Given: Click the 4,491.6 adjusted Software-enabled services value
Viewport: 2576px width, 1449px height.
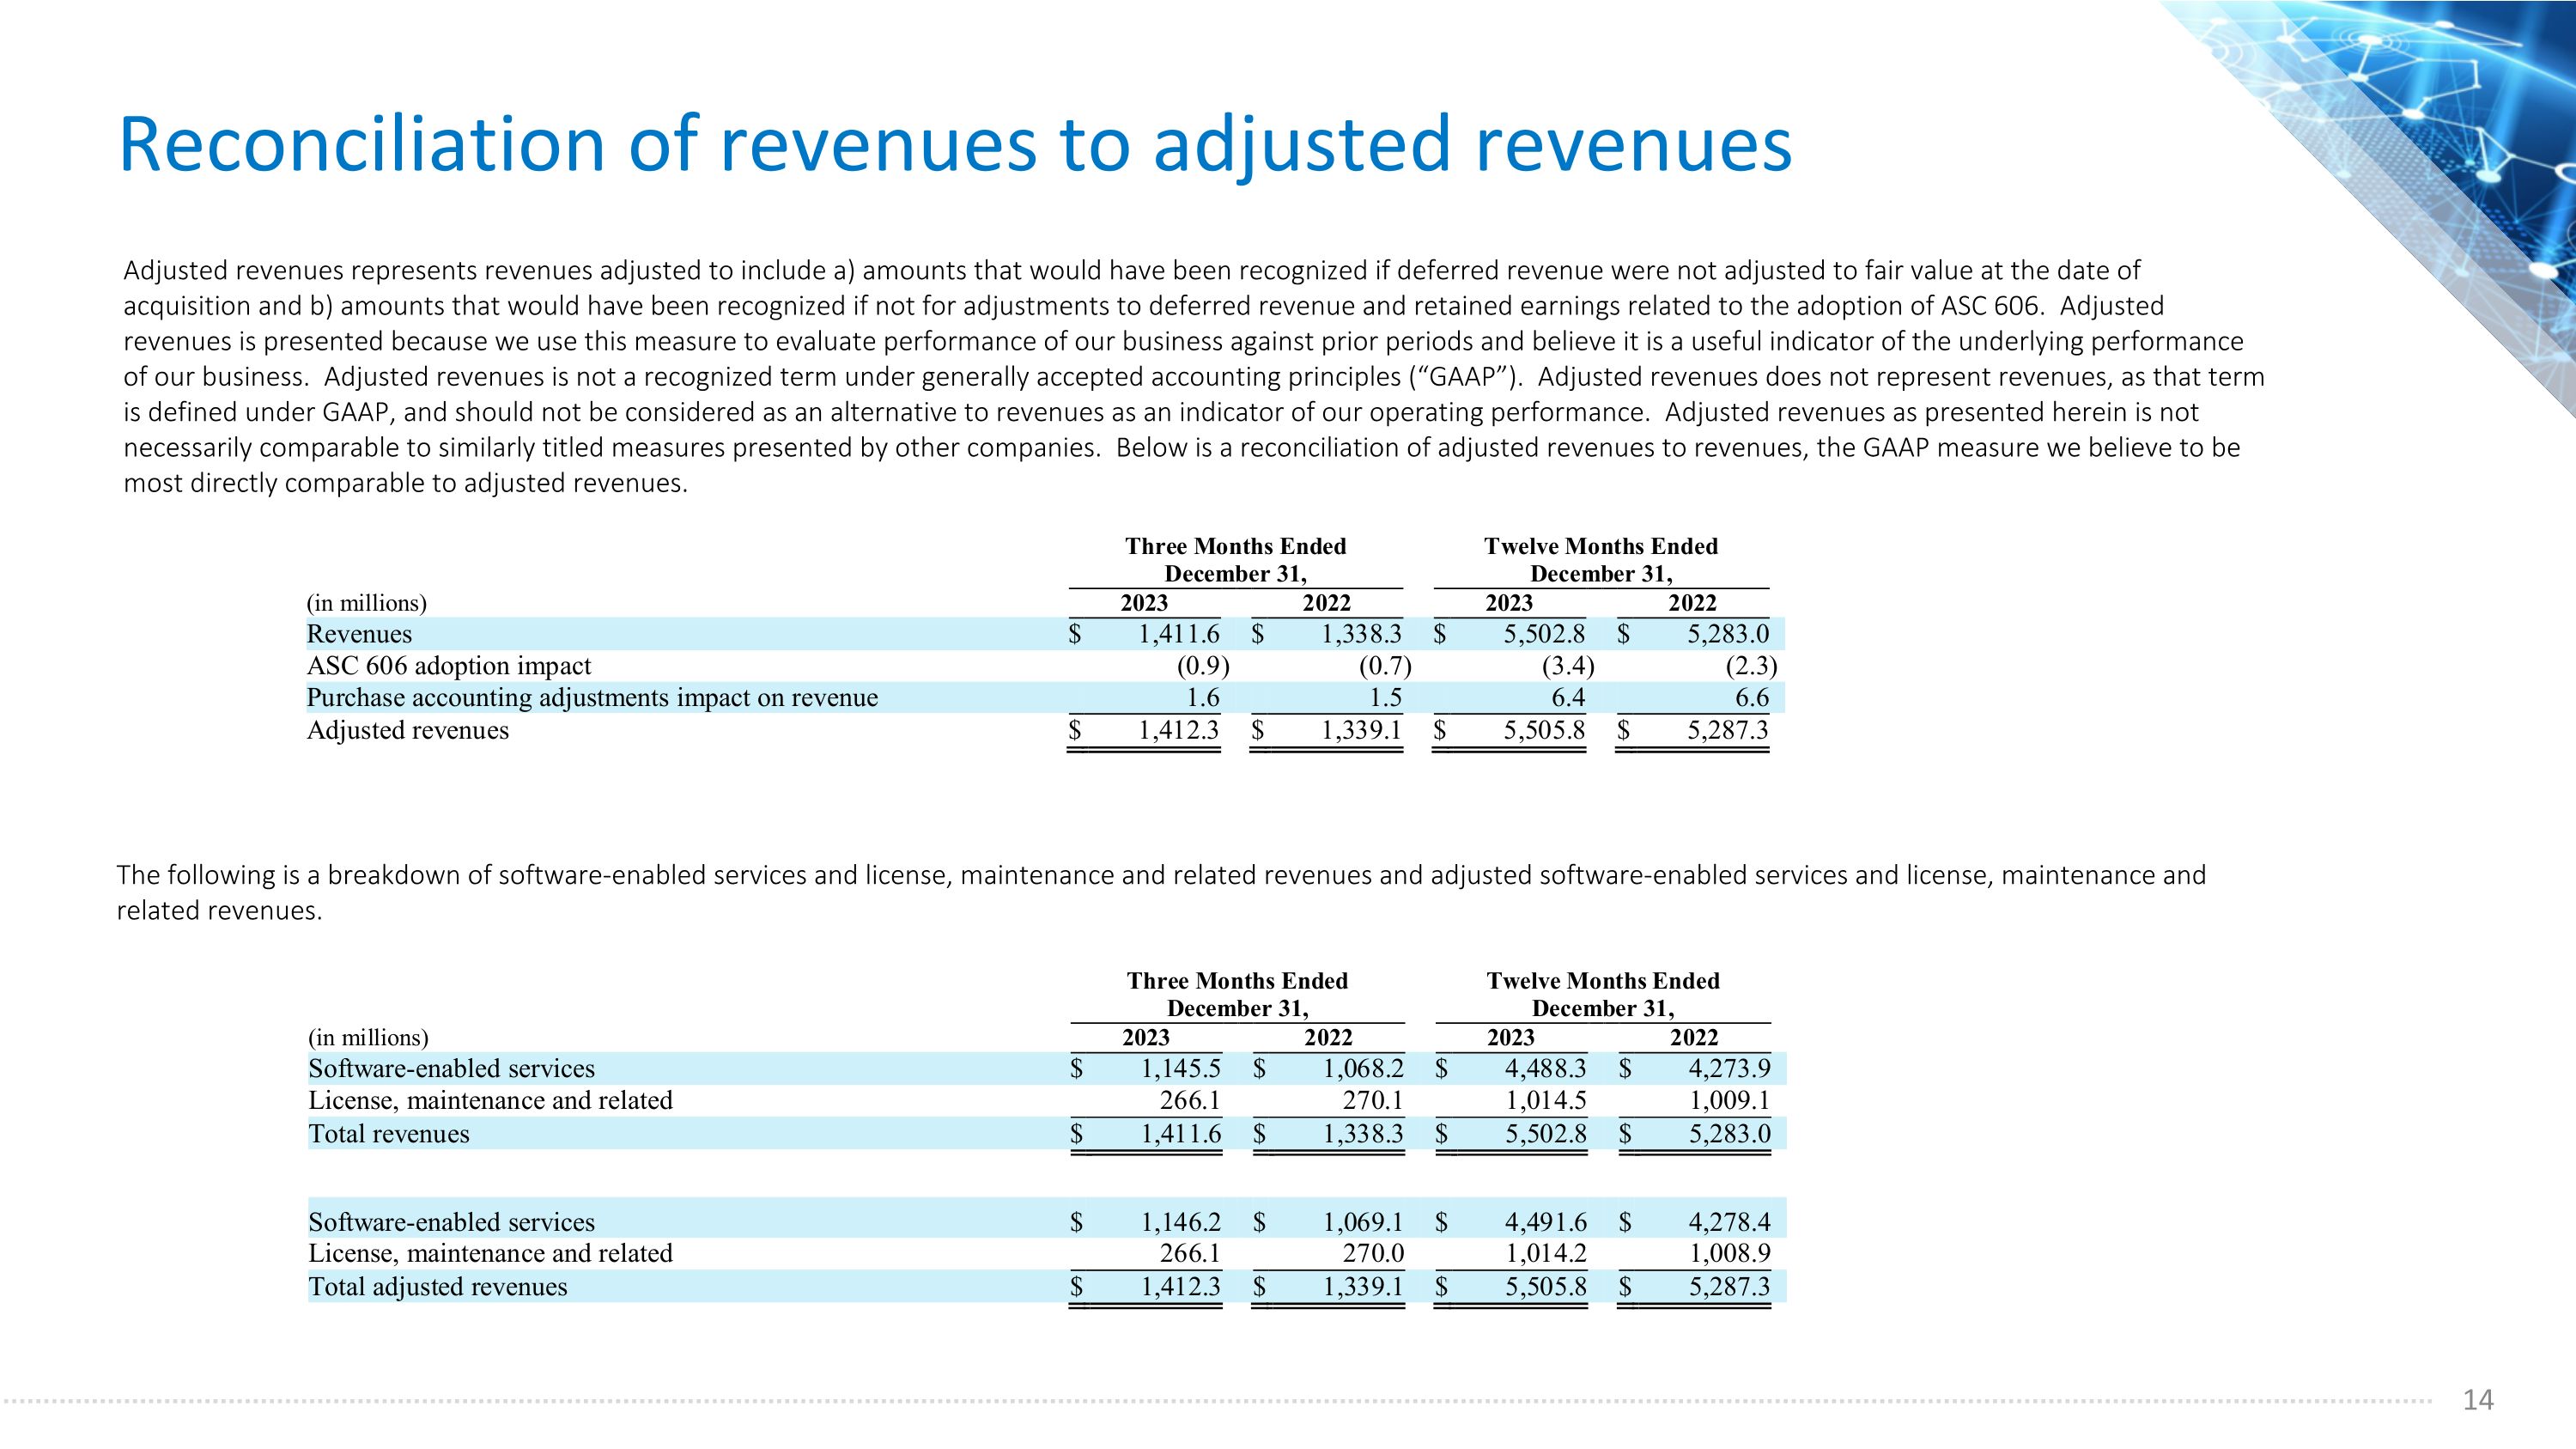Looking at the screenshot, I should tap(1546, 1222).
